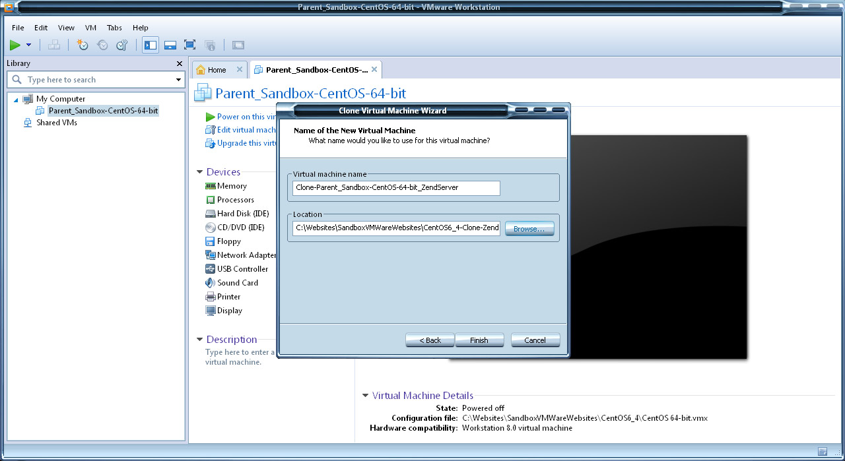Select the Hard Disk (IDE) device
This screenshot has height=461, width=845.
238,214
